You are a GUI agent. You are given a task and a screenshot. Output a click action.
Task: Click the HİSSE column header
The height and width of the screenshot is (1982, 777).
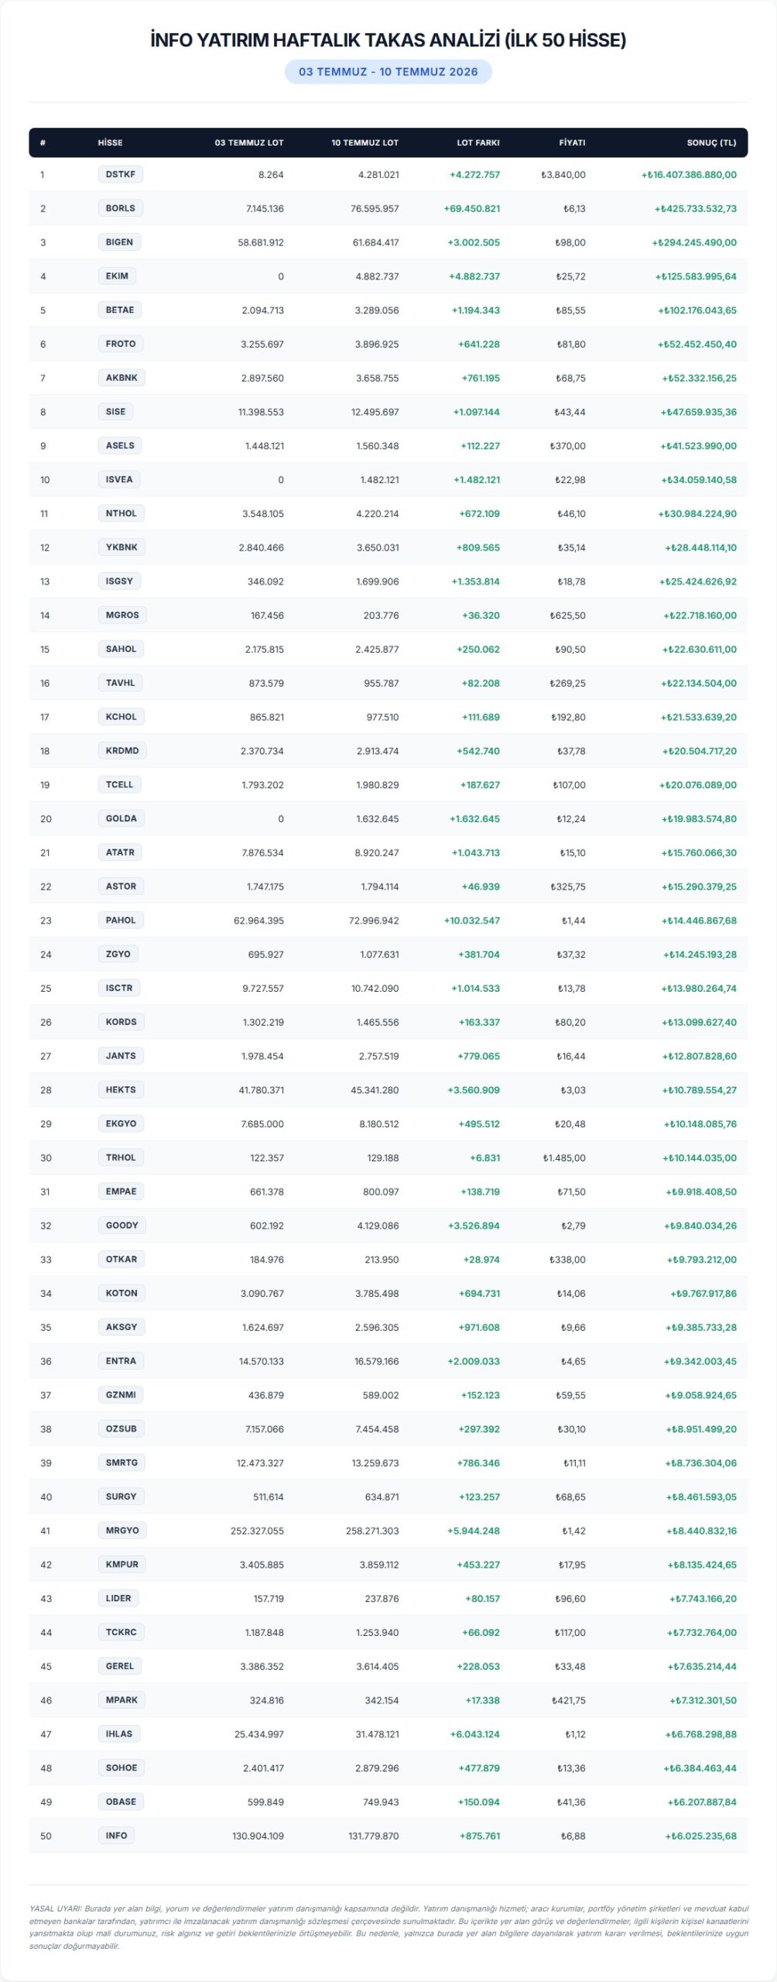pyautogui.click(x=110, y=142)
